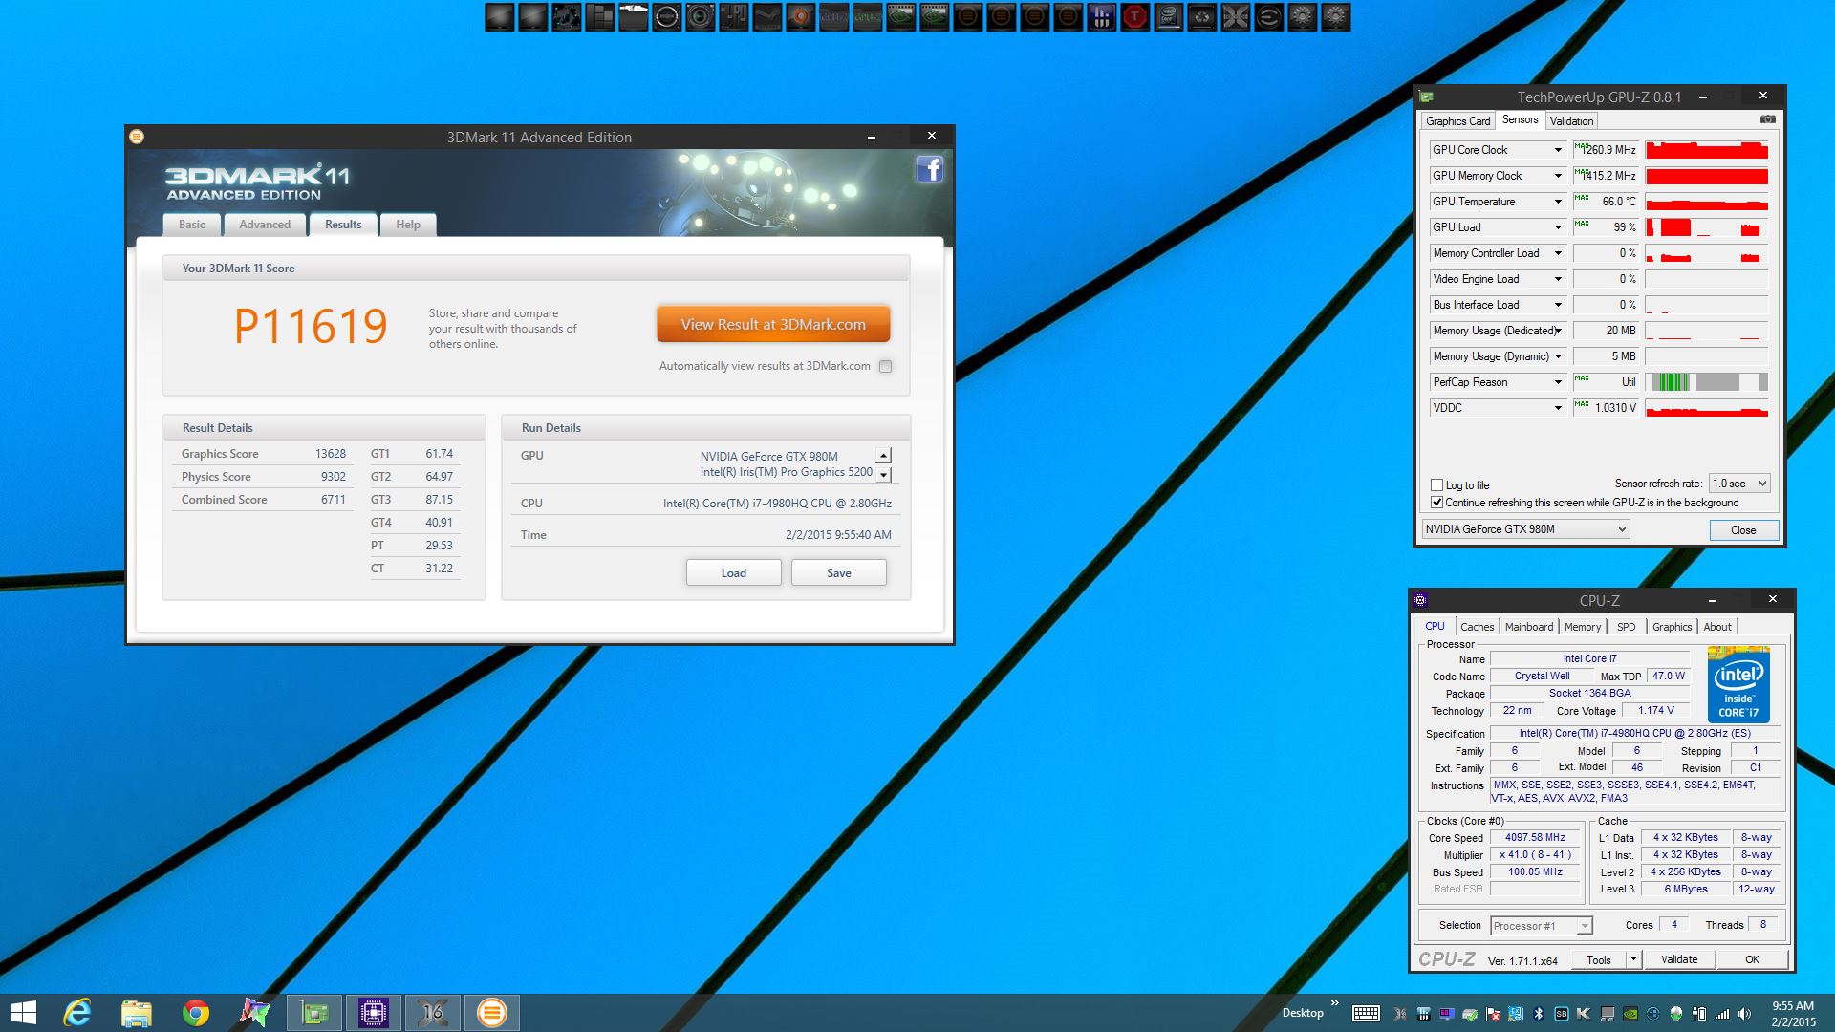The height and width of the screenshot is (1032, 1835).
Task: Expand VDDC sensor dropdown
Action: point(1558,408)
